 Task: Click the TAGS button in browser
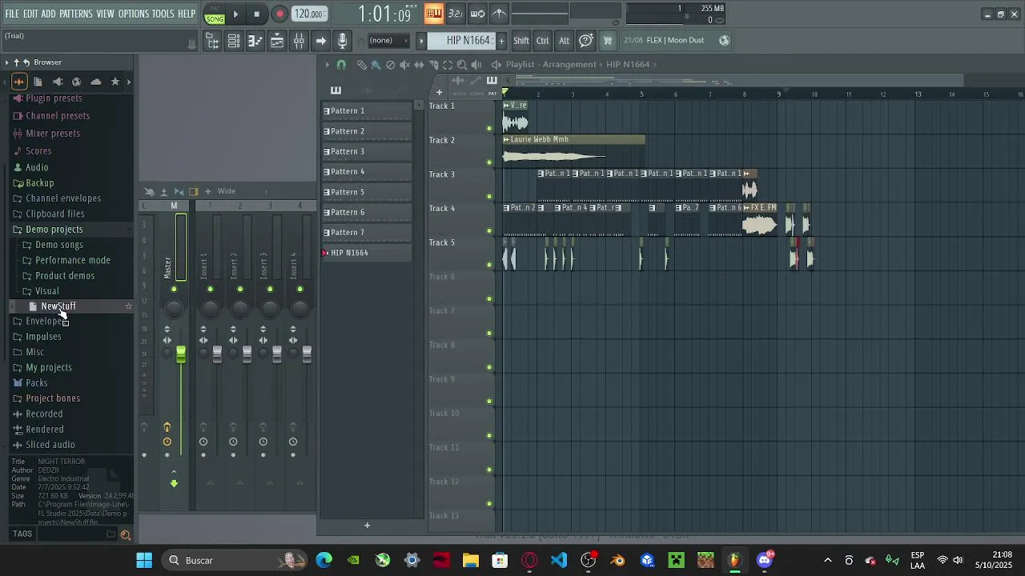click(x=22, y=534)
